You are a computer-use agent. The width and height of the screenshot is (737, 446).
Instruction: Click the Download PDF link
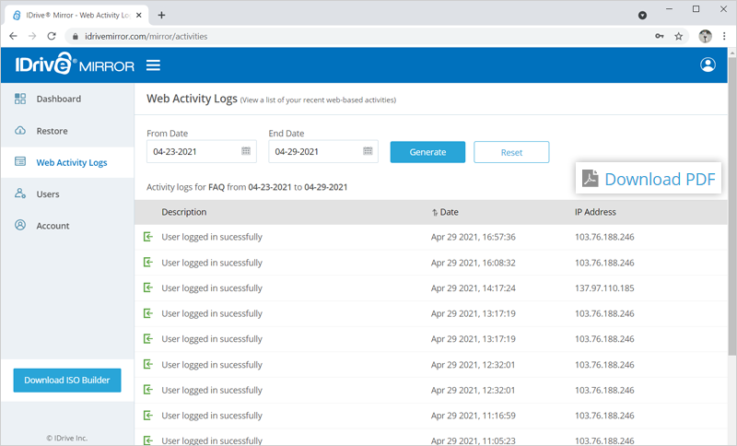[659, 179]
